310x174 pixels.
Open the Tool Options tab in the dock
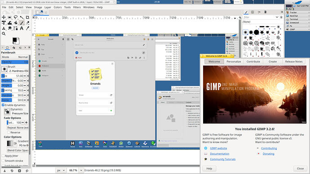[7, 48]
